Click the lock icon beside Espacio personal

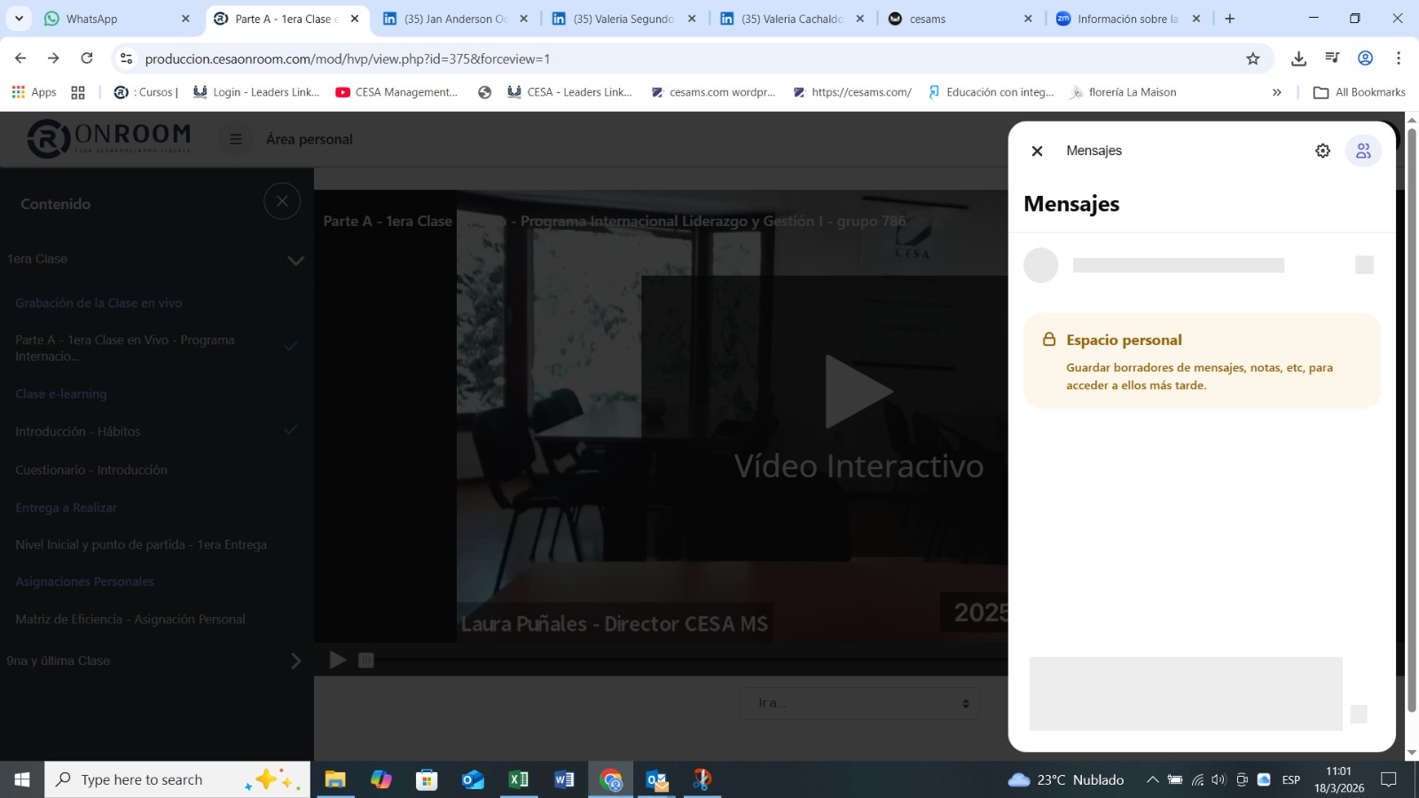point(1049,340)
